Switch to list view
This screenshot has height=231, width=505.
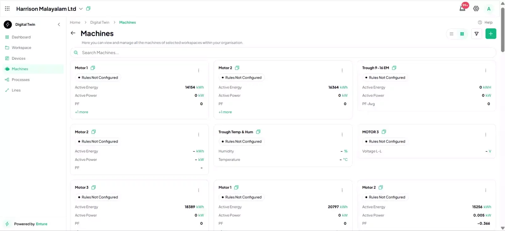[451, 34]
